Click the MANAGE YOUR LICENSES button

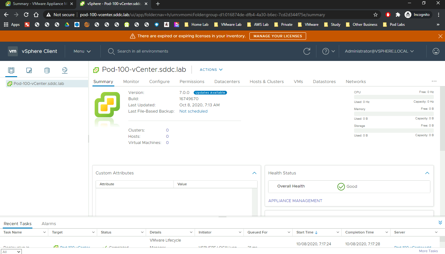click(277, 36)
